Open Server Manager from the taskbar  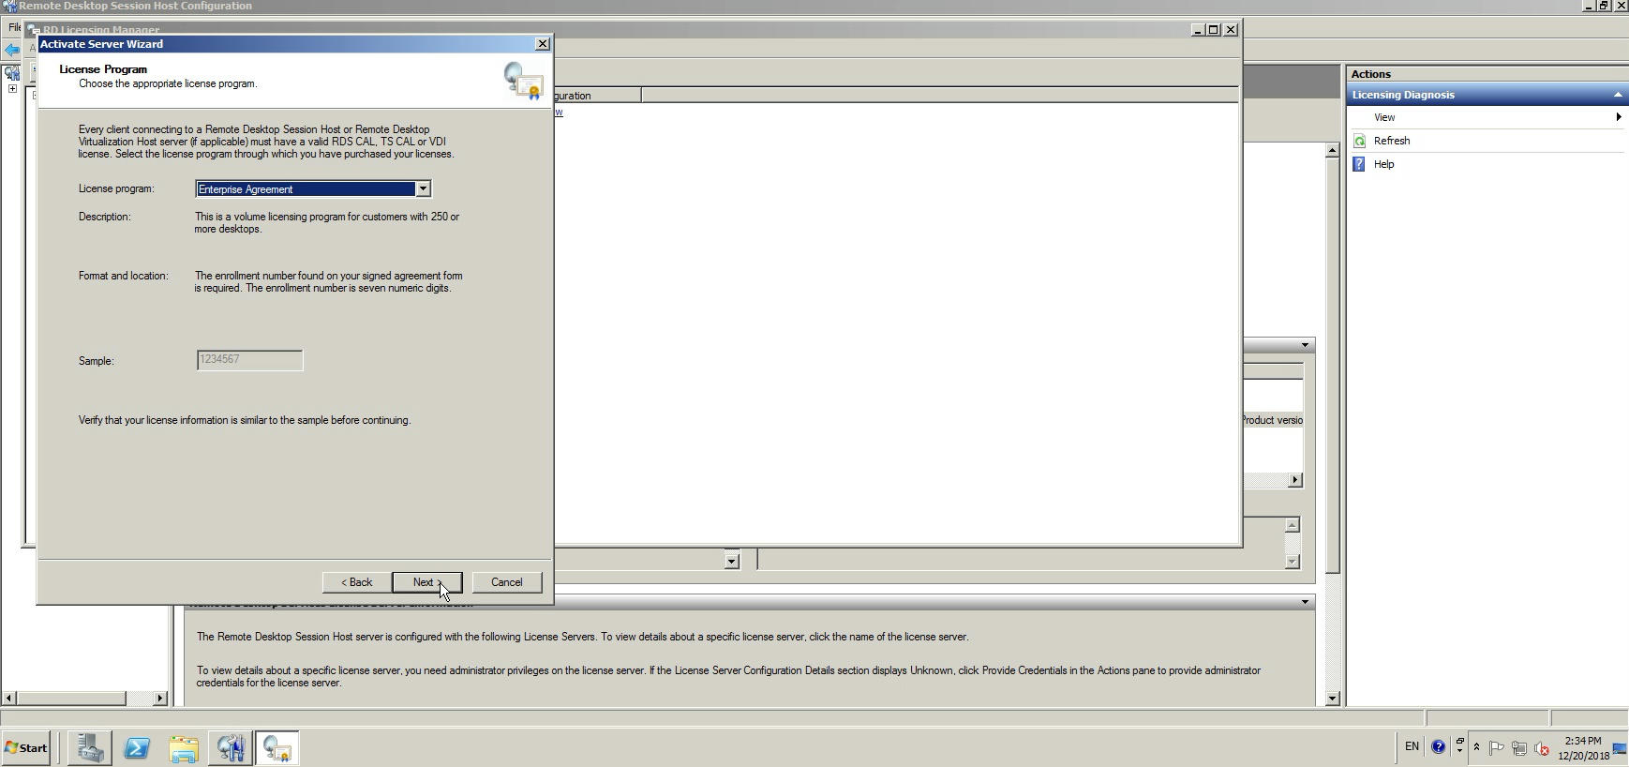point(90,748)
